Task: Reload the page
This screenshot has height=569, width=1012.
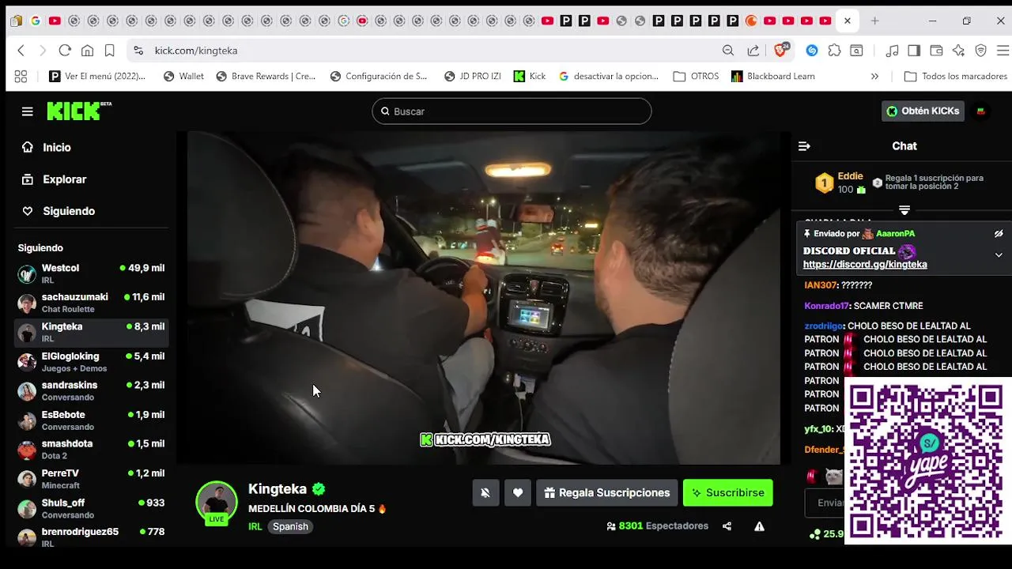Action: click(x=65, y=51)
